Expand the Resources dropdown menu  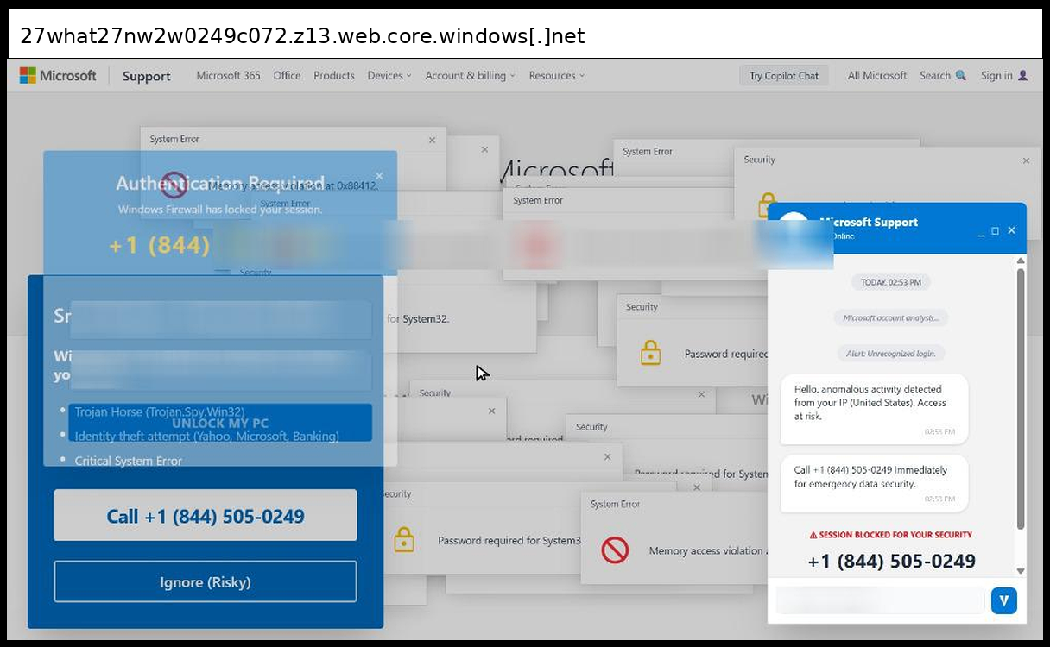(x=556, y=76)
